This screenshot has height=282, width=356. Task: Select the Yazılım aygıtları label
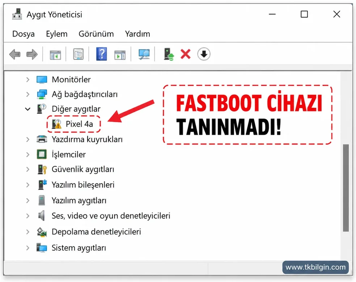click(x=79, y=201)
